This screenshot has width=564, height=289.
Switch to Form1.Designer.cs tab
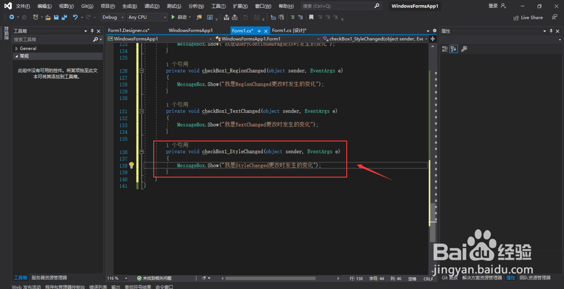(x=129, y=30)
